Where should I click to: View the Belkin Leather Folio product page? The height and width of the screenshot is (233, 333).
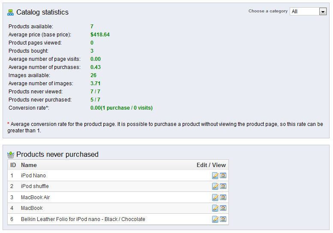click(223, 219)
